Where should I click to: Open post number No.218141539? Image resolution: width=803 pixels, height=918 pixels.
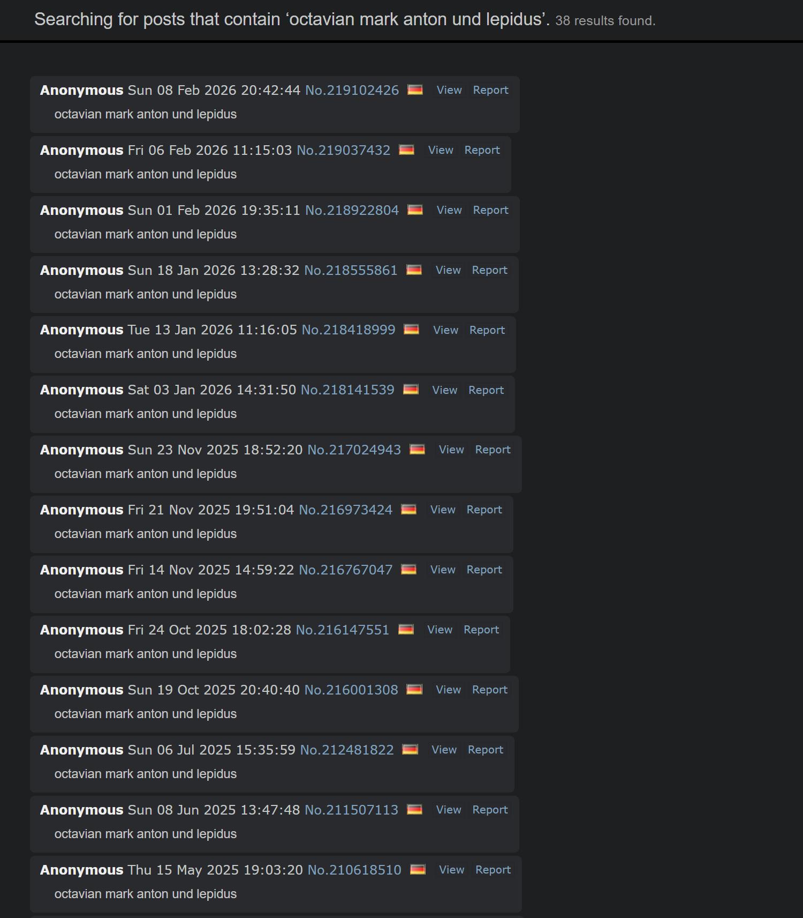tap(347, 390)
